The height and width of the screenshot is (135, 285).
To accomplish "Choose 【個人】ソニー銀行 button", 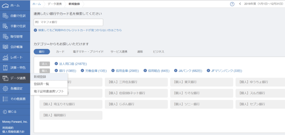I will tap(202, 104).
